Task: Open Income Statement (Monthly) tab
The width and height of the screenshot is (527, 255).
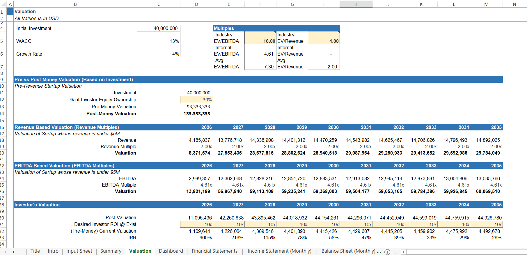Action: tap(279, 251)
